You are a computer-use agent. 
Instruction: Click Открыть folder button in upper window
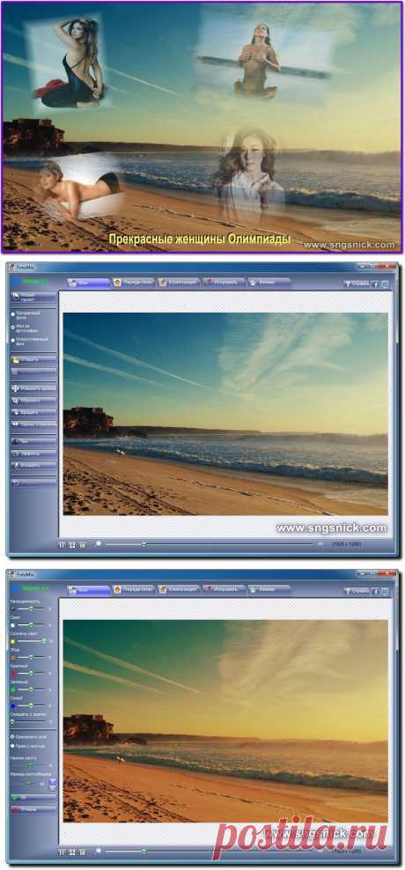point(33,359)
